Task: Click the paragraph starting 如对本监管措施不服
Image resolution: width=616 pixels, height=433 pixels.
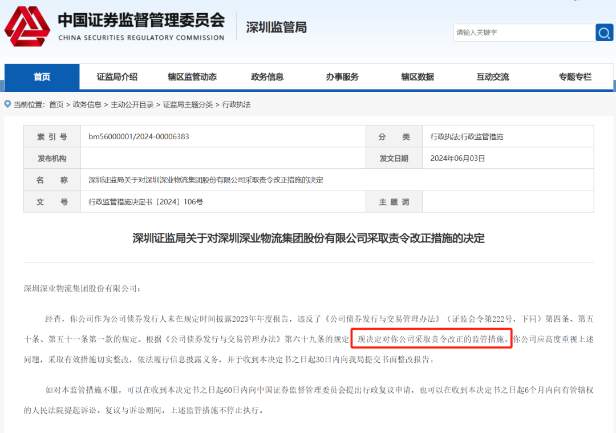Action: pyautogui.click(x=309, y=400)
